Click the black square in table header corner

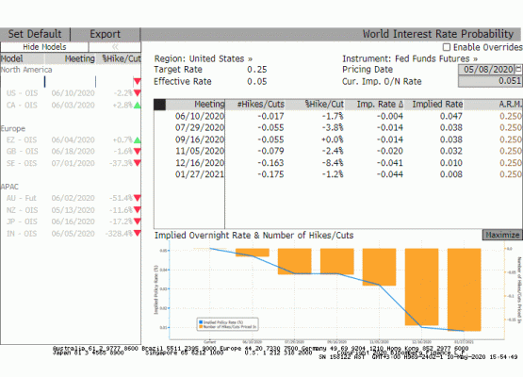[x=159, y=105]
